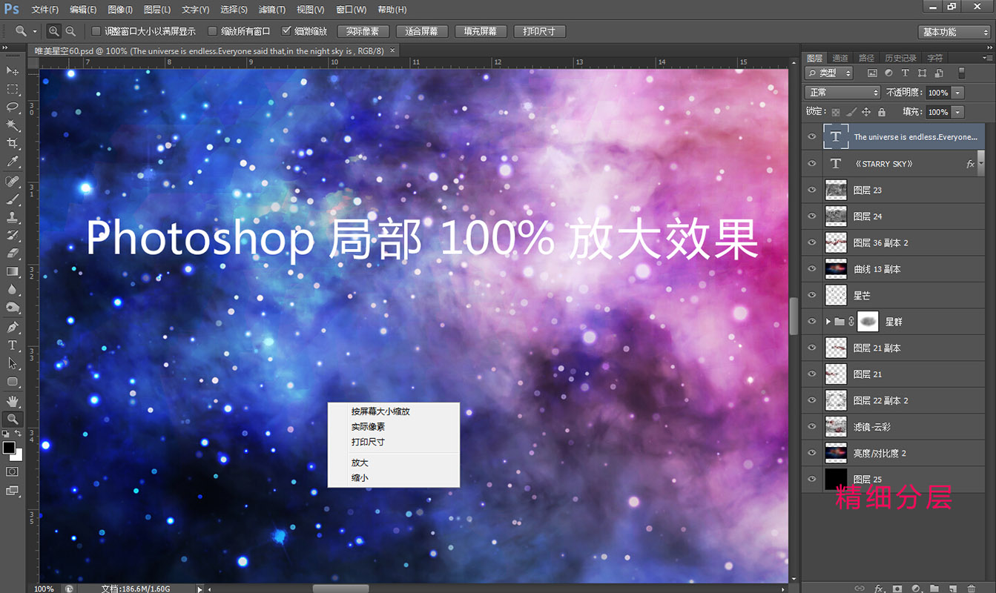Click the zoom out magnifier option
This screenshot has height=593, width=996.
[70, 31]
